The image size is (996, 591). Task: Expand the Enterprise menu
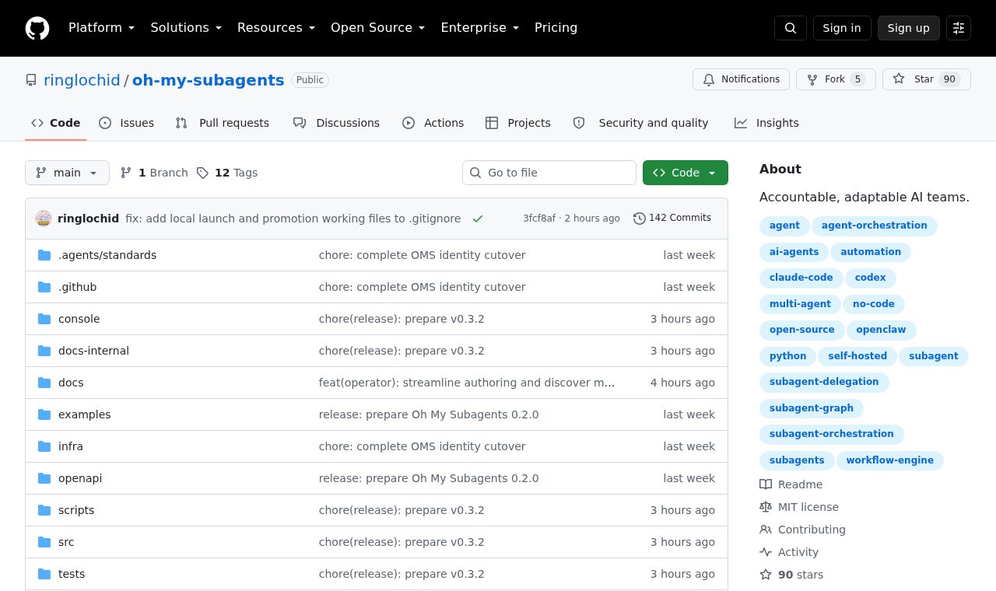tap(480, 28)
